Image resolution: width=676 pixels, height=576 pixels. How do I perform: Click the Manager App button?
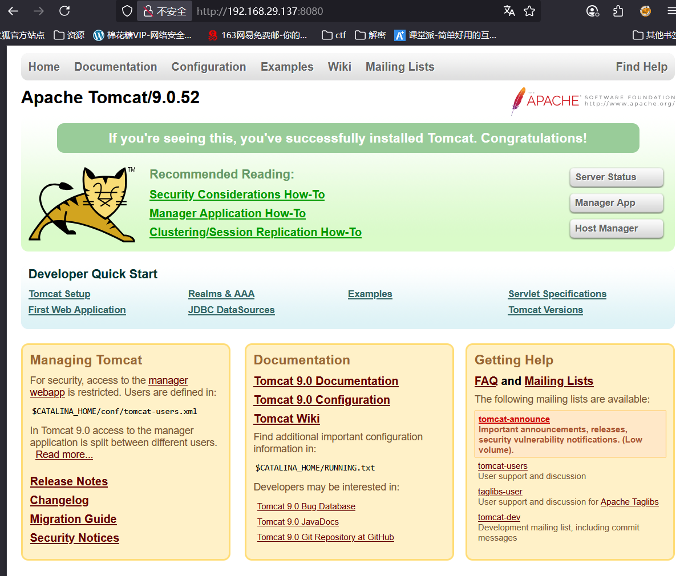[616, 202]
